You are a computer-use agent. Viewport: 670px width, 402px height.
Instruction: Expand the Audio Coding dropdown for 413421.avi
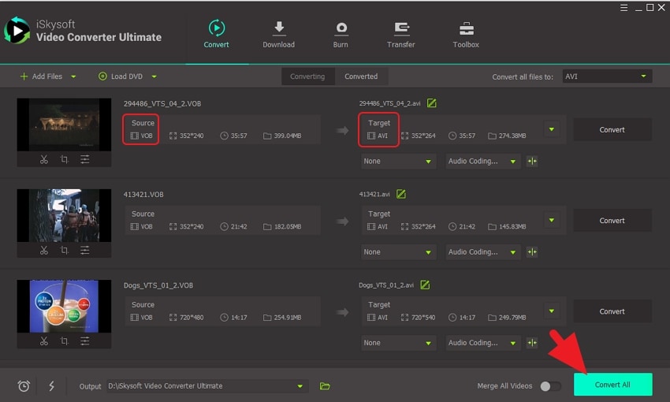(x=481, y=252)
